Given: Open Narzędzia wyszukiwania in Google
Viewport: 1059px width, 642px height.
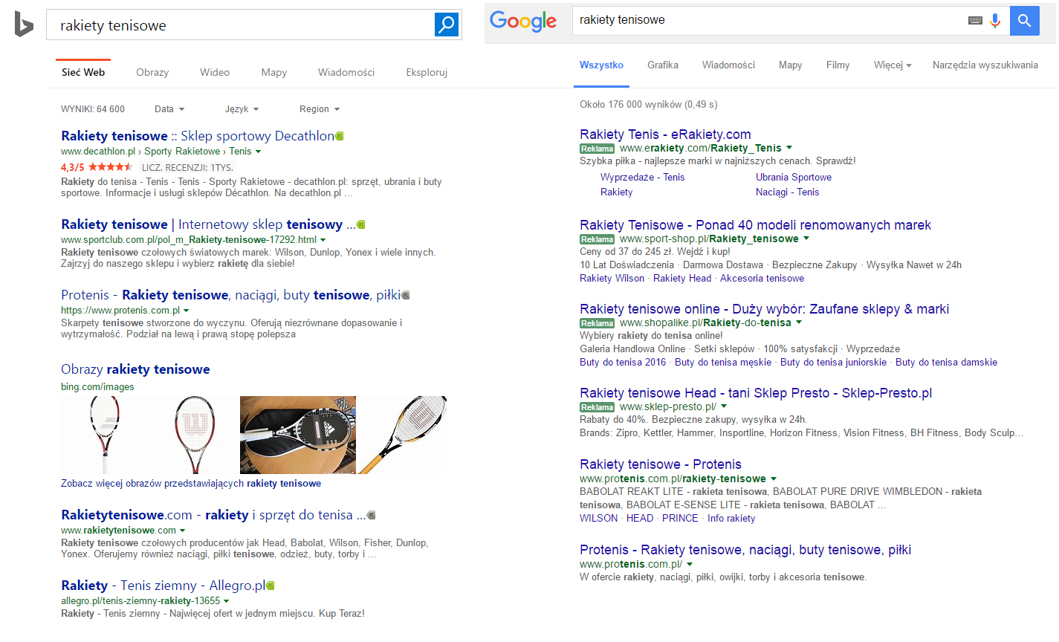Looking at the screenshot, I should click(x=985, y=65).
